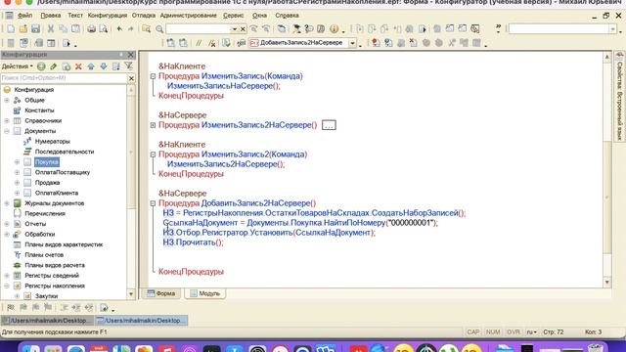
Task: Open the Администрирование menu
Action: click(x=189, y=16)
